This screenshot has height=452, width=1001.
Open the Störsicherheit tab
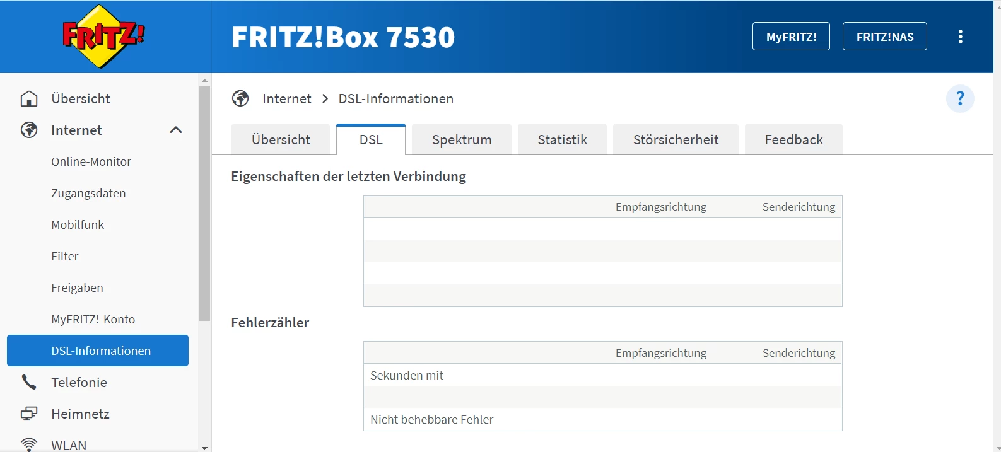(676, 139)
